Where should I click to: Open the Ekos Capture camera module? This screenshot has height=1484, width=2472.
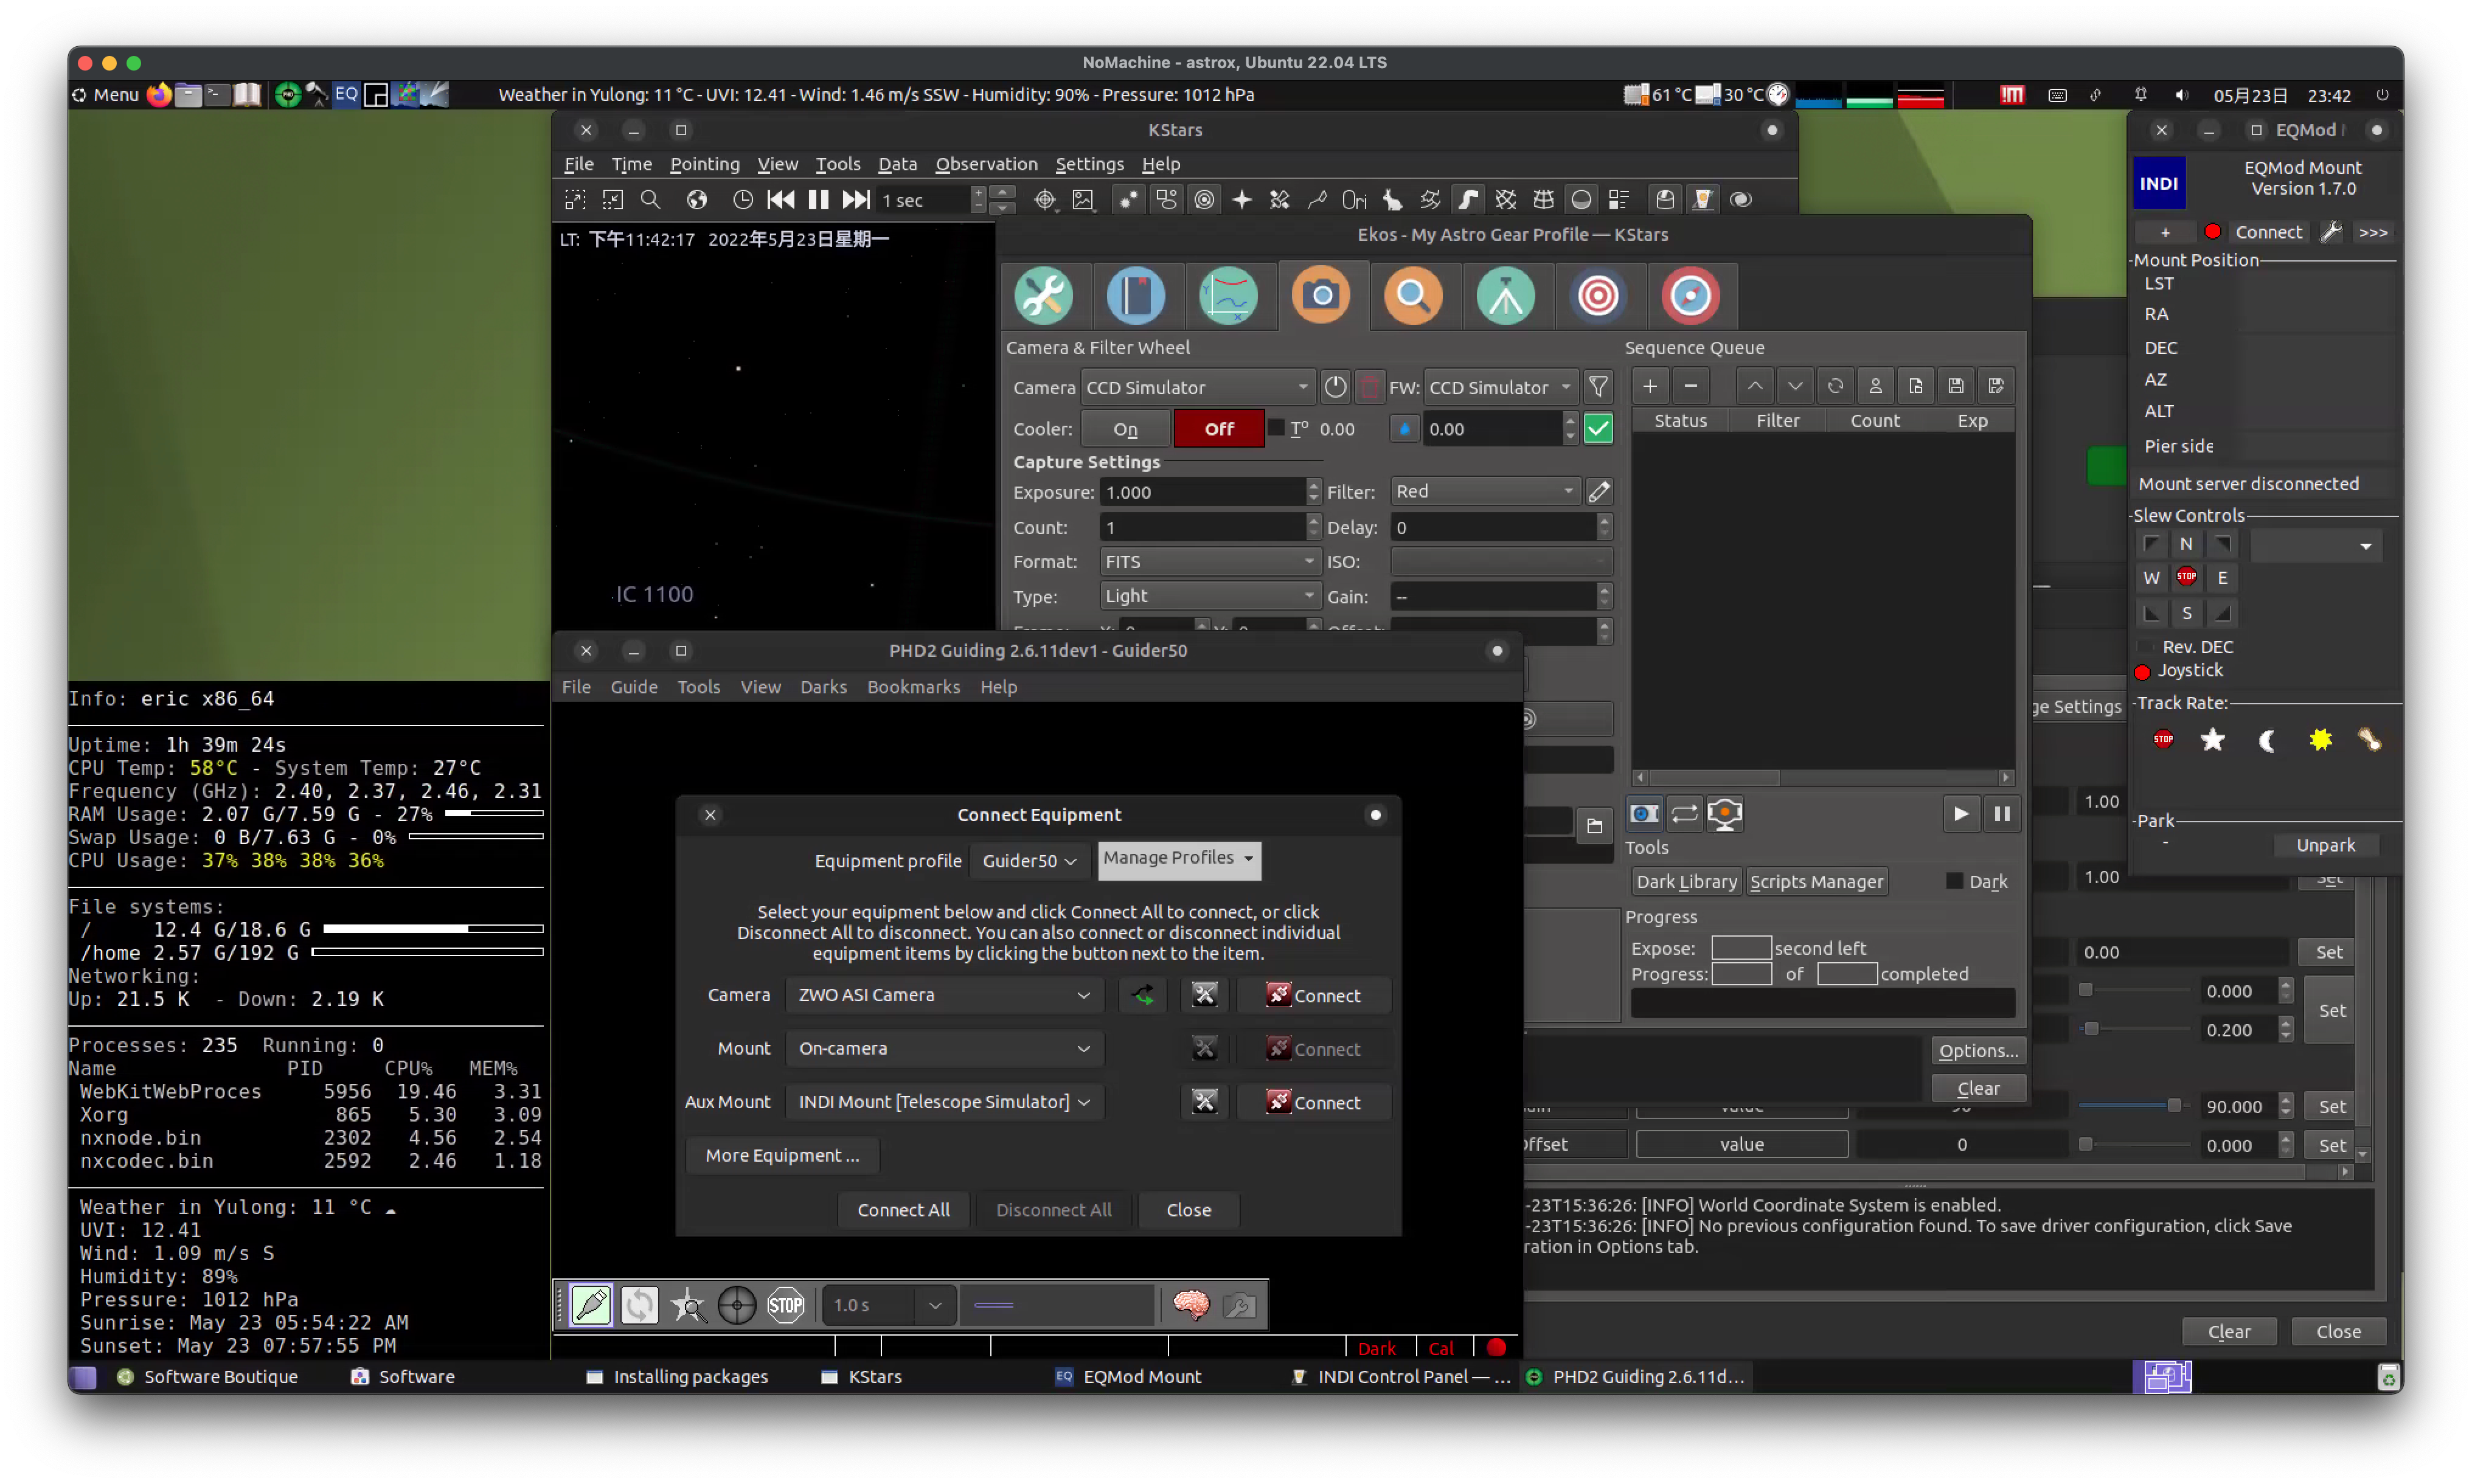click(1321, 296)
